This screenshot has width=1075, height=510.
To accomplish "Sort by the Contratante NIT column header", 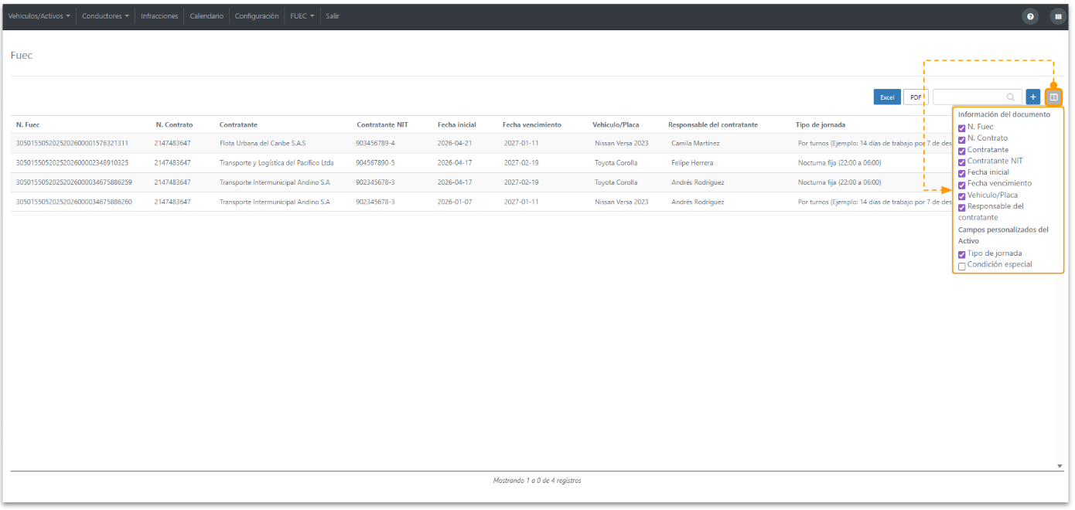I will 382,124.
